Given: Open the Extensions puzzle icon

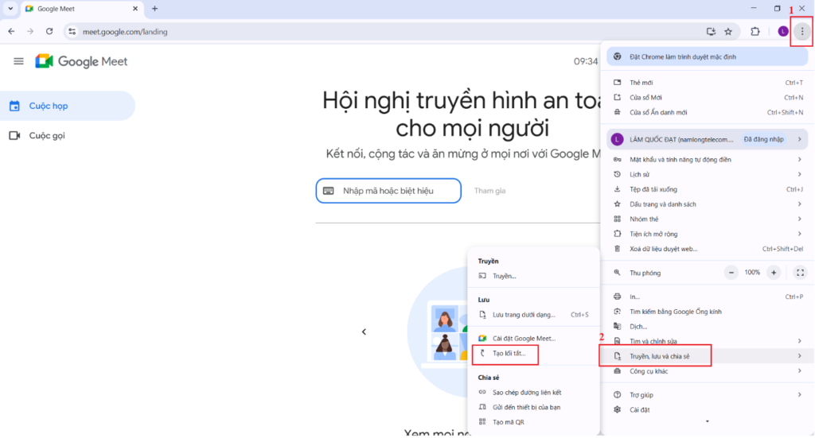Looking at the screenshot, I should (755, 32).
